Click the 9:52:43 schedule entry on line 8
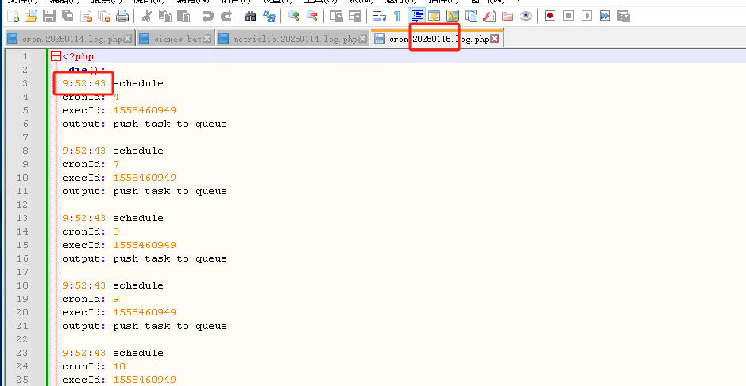The height and width of the screenshot is (386, 746). click(113, 151)
